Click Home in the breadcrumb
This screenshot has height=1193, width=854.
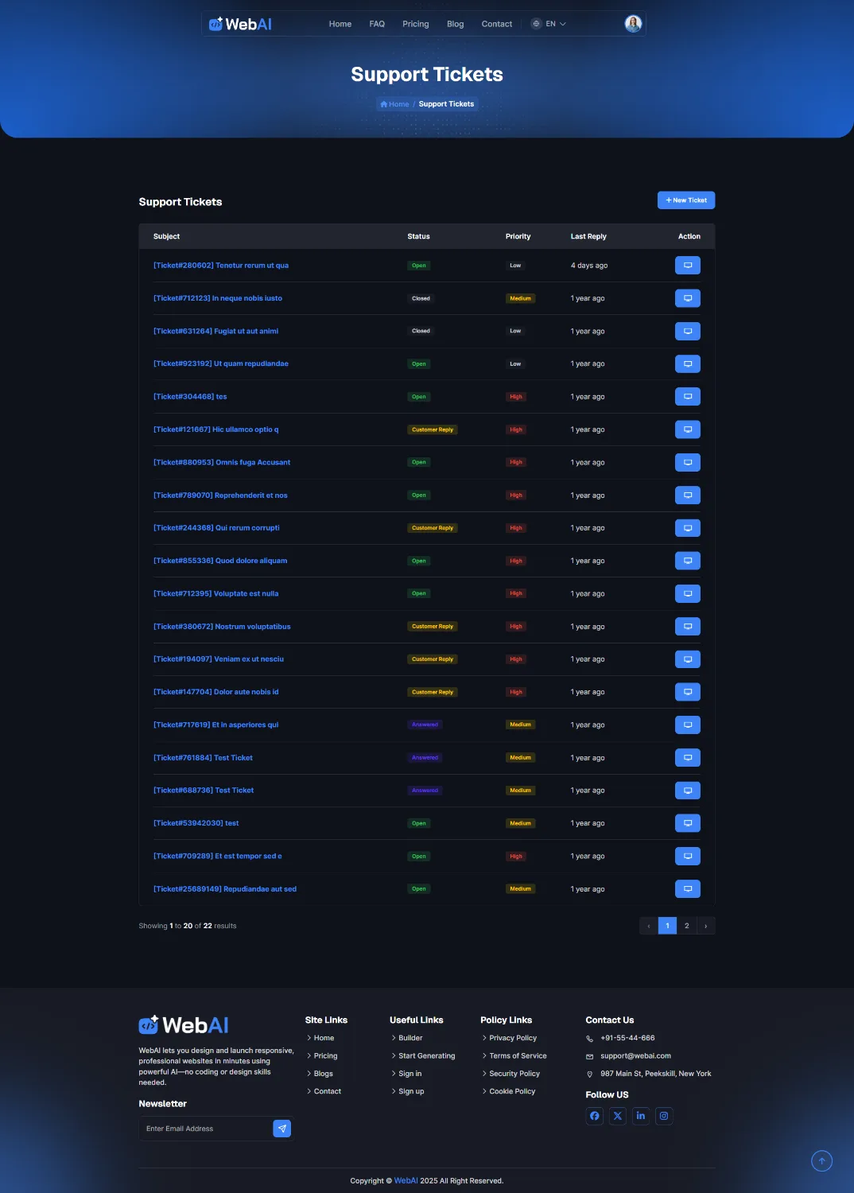coord(394,104)
